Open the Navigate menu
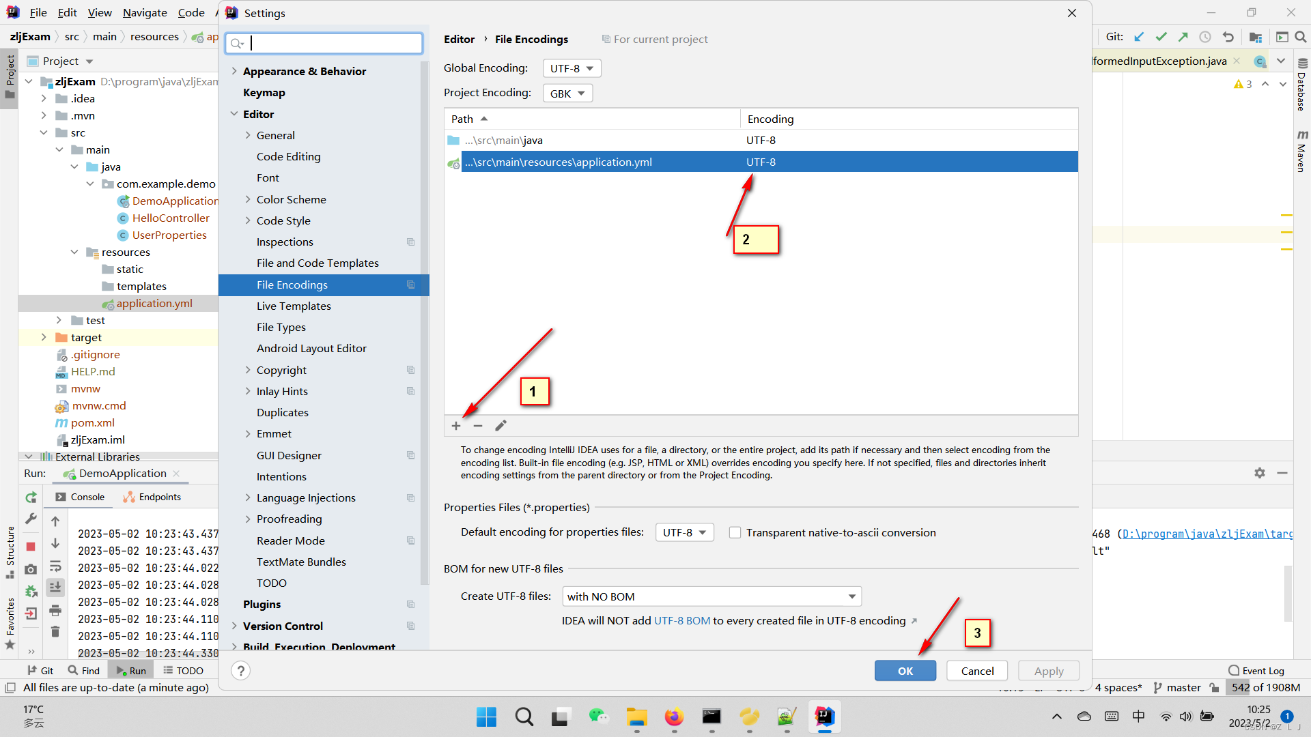This screenshot has width=1311, height=737. tap(145, 12)
